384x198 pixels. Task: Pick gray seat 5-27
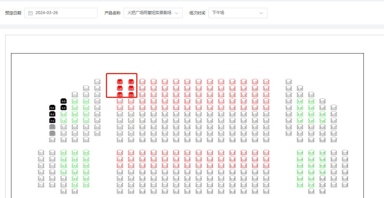pos(334,108)
